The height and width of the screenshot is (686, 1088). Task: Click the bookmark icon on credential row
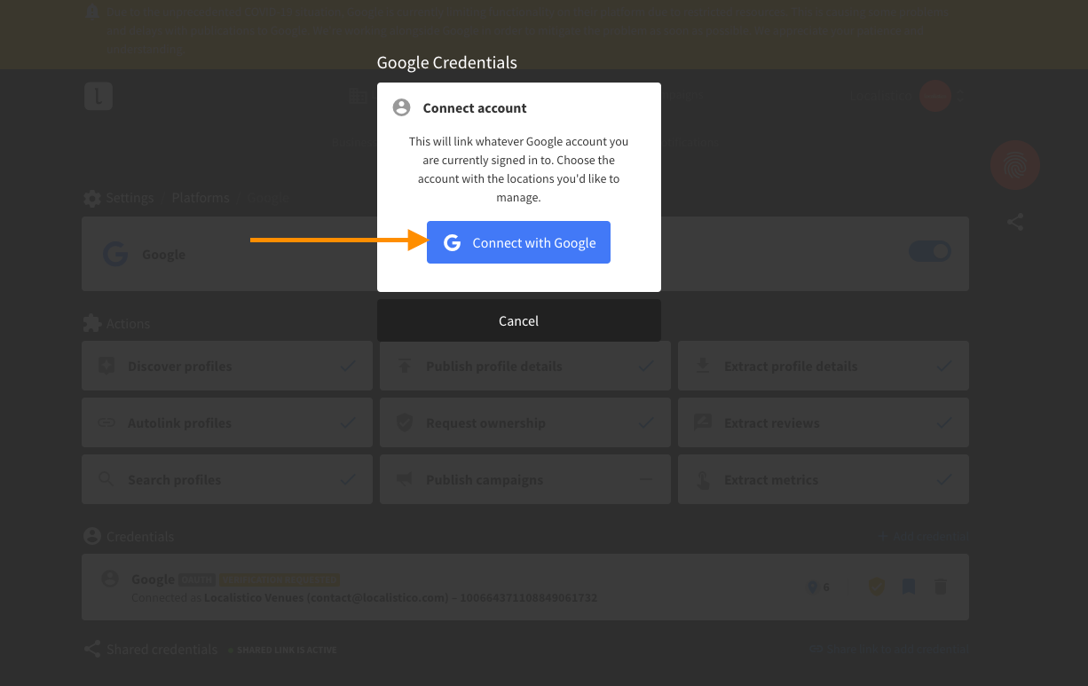tap(909, 587)
